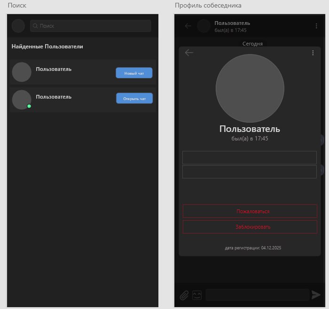Click the large Пользователь profile name

tap(250, 129)
